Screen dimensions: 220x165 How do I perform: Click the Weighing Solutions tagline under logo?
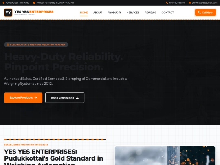pyautogui.click(x=24, y=15)
